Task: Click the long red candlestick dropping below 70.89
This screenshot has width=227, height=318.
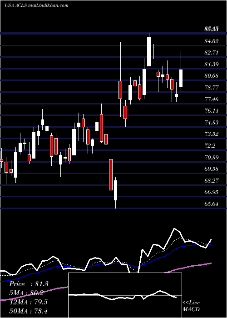Action: tap(111, 174)
